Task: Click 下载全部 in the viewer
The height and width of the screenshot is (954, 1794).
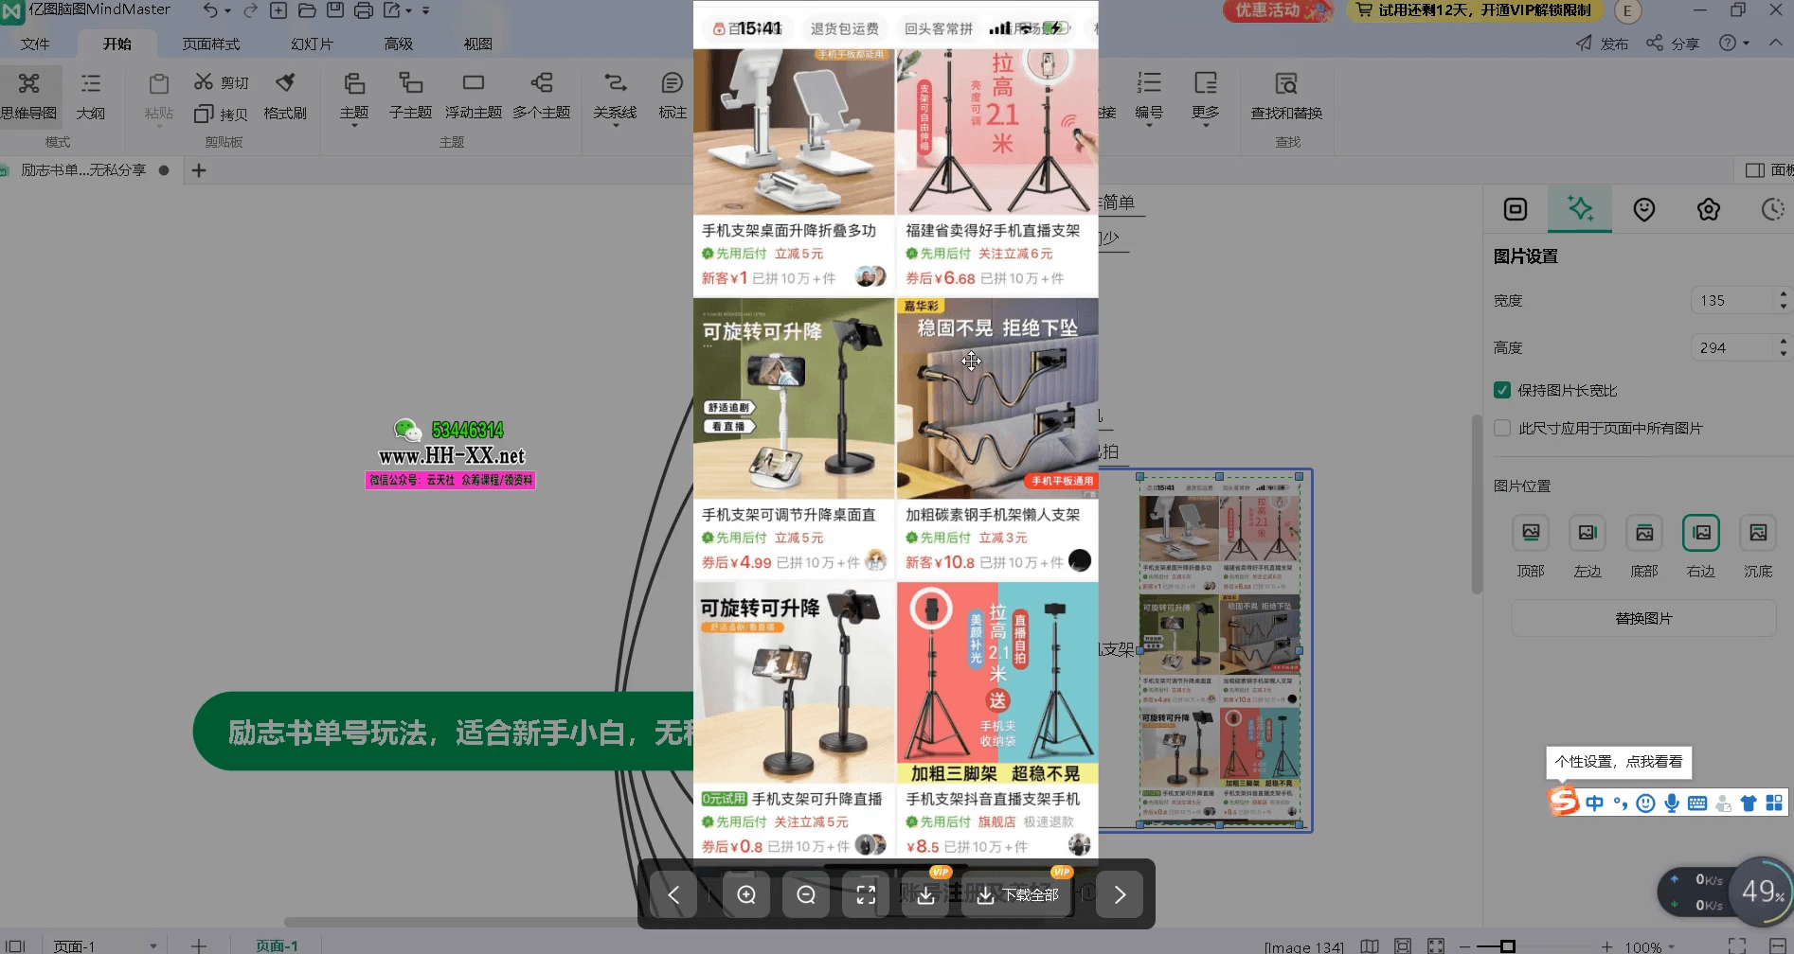Action: click(1017, 894)
